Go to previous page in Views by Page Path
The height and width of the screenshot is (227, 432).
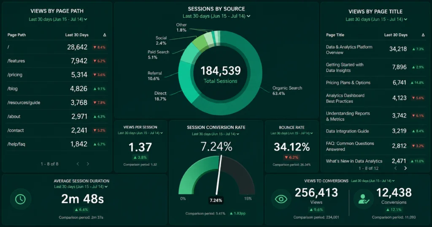78,164
